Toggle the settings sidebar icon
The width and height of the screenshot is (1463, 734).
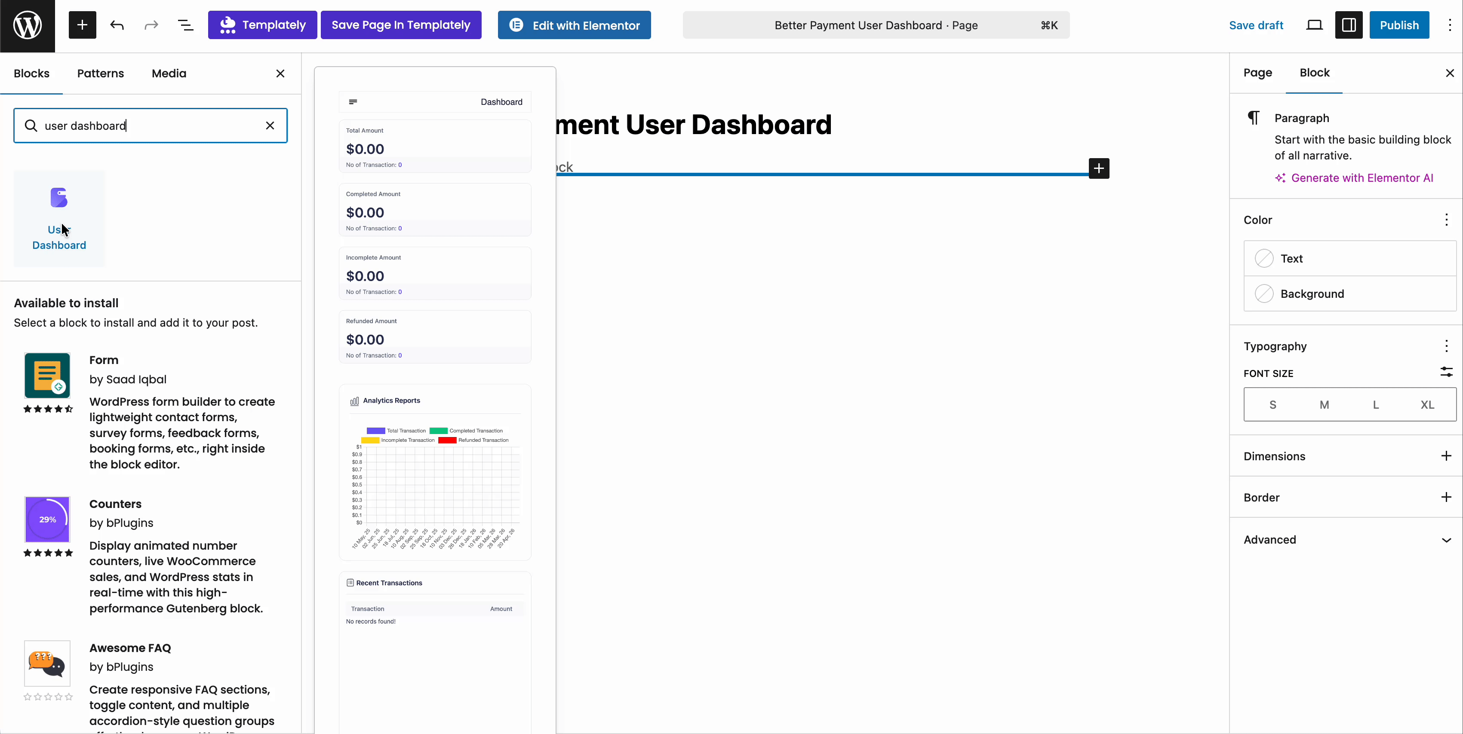click(1349, 25)
